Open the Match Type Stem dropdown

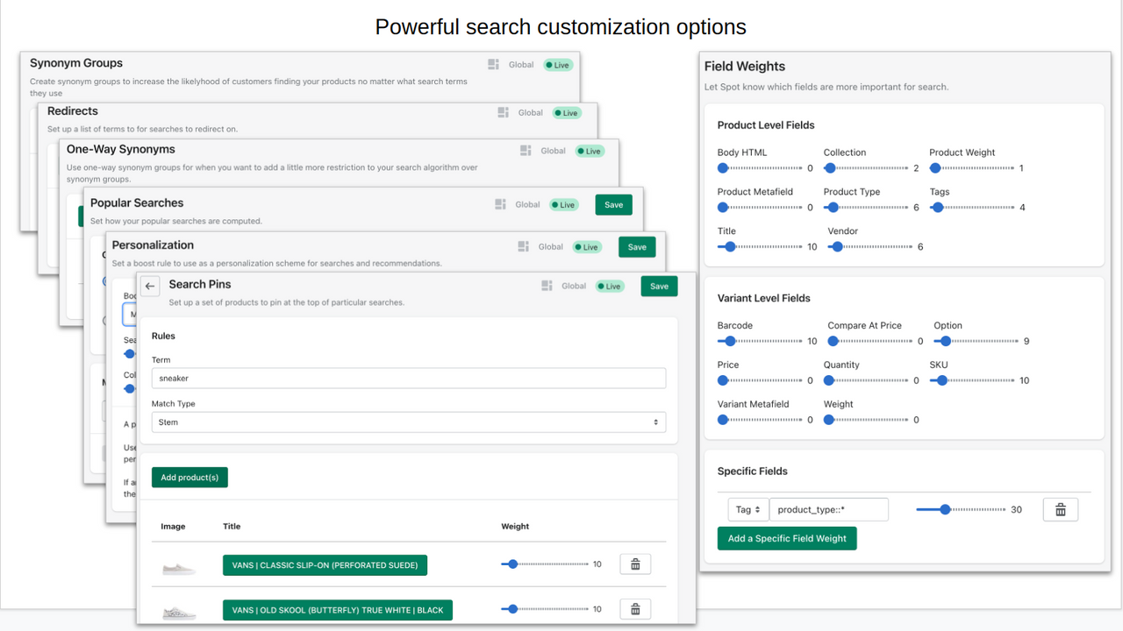coord(409,422)
